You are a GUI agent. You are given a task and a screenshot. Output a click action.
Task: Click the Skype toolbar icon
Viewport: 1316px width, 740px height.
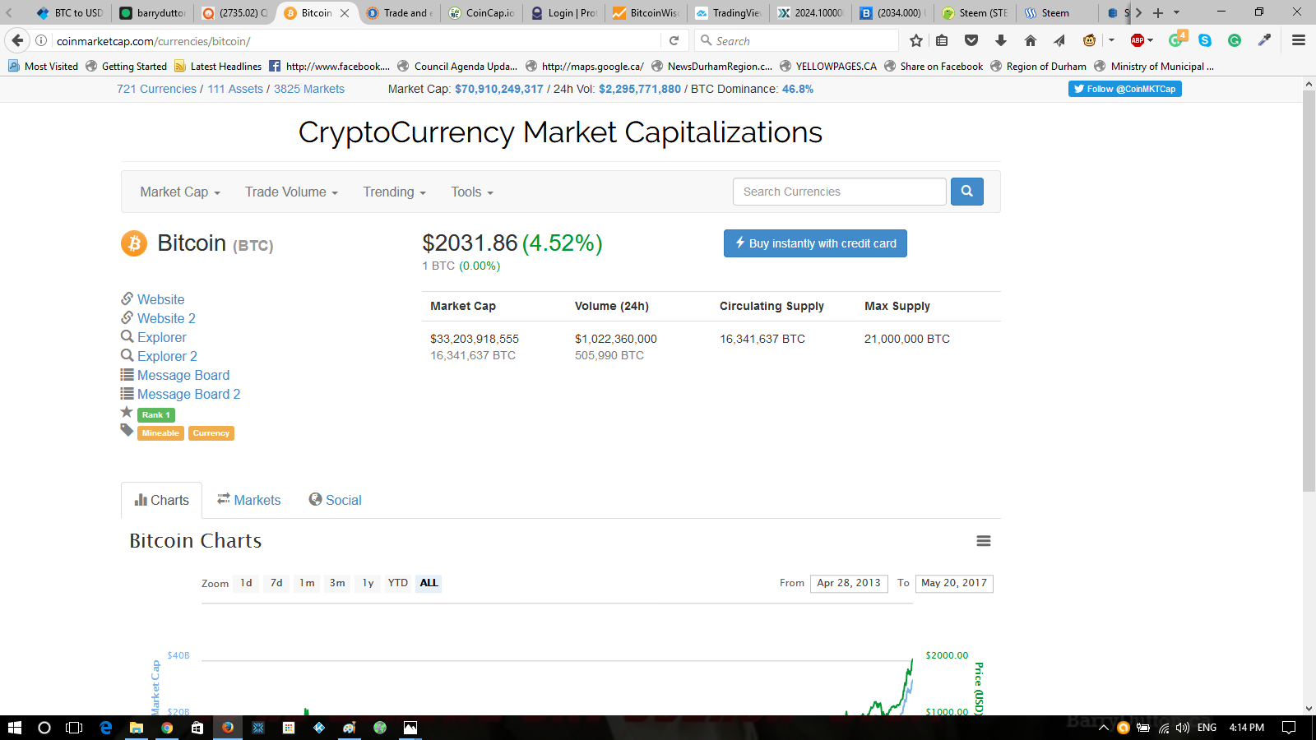pyautogui.click(x=1205, y=40)
